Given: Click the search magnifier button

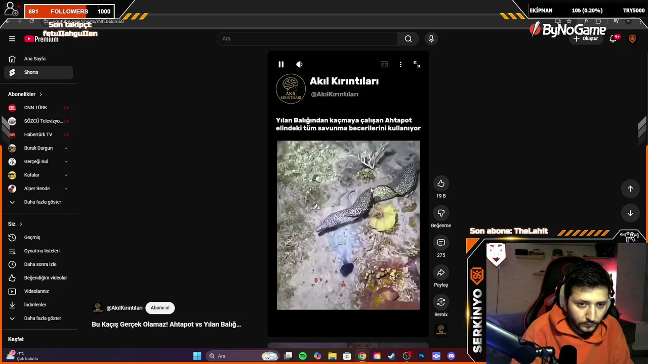Looking at the screenshot, I should pos(408,38).
